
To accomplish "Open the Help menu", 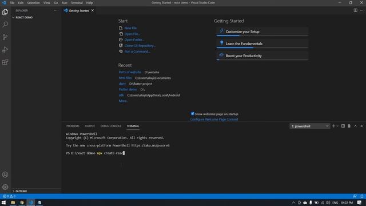I will click(x=89, y=3).
